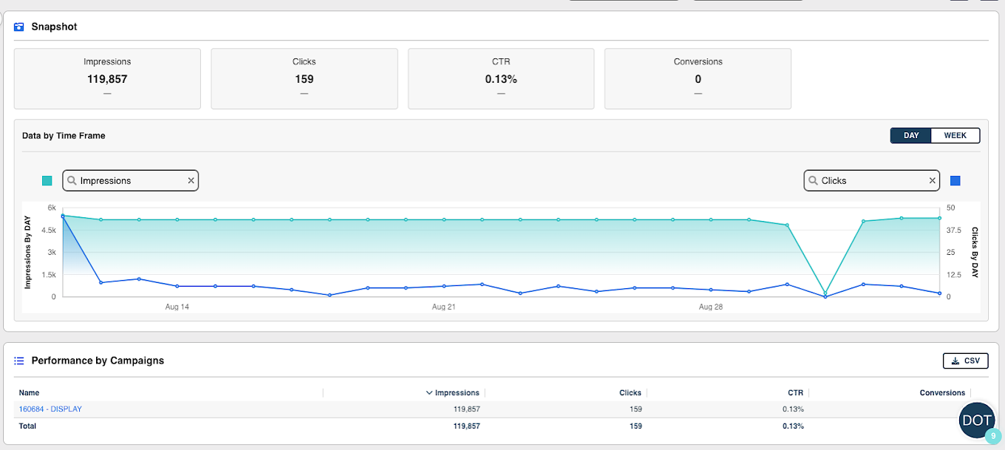Click the Performance by Campaigns list icon
The width and height of the screenshot is (1005, 450).
(19, 361)
